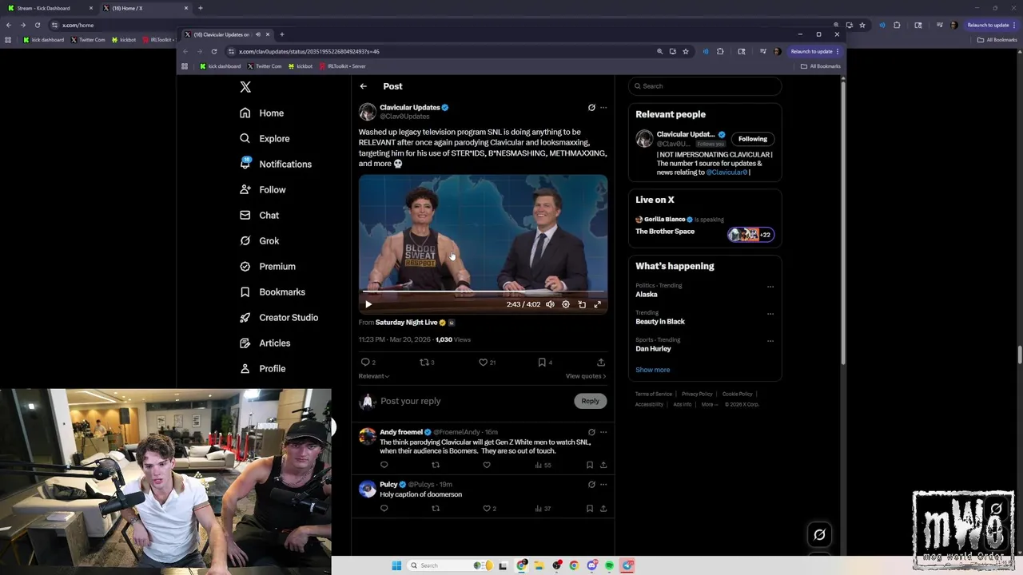The width and height of the screenshot is (1023, 575).
Task: Click the Premium badge icon
Action: click(245, 267)
